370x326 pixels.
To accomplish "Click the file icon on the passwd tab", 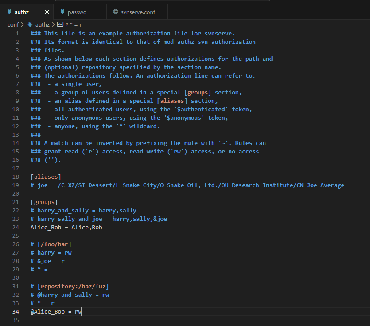I will point(62,12).
